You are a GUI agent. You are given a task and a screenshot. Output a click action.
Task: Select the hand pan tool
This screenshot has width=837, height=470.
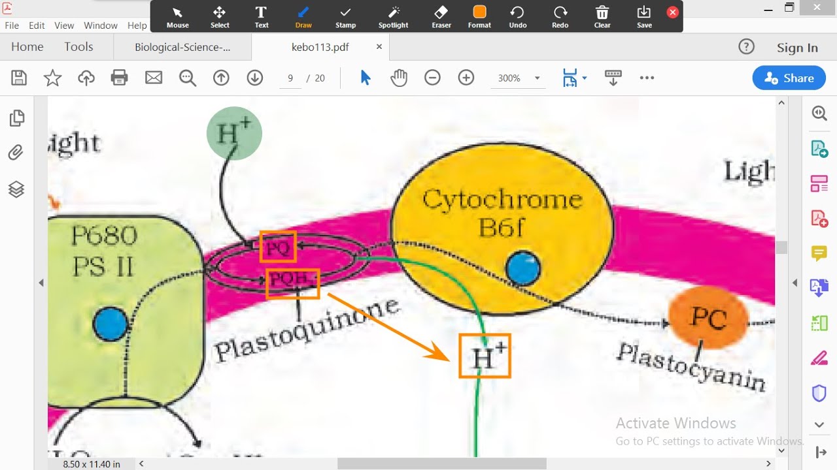click(399, 78)
